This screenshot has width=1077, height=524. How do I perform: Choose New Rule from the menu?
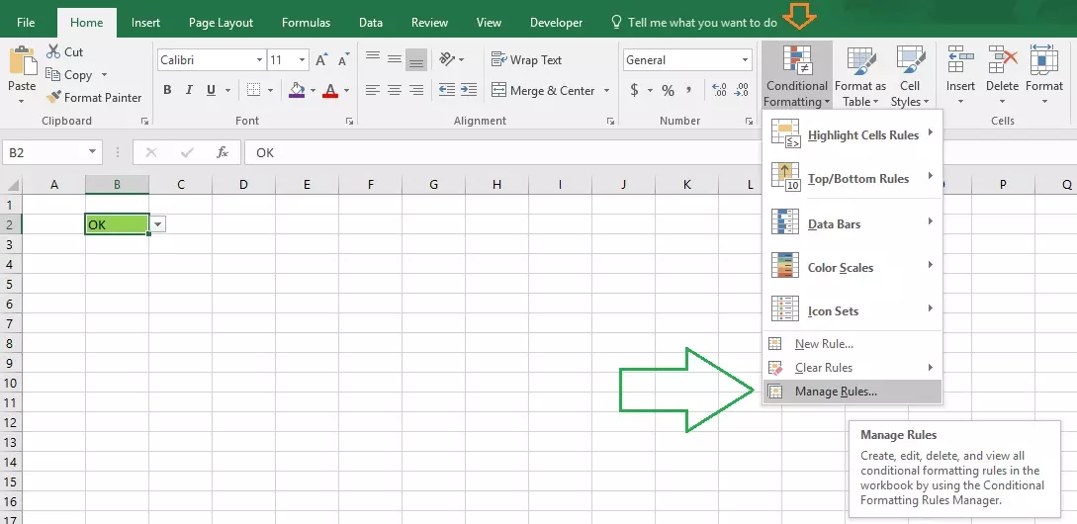(824, 344)
